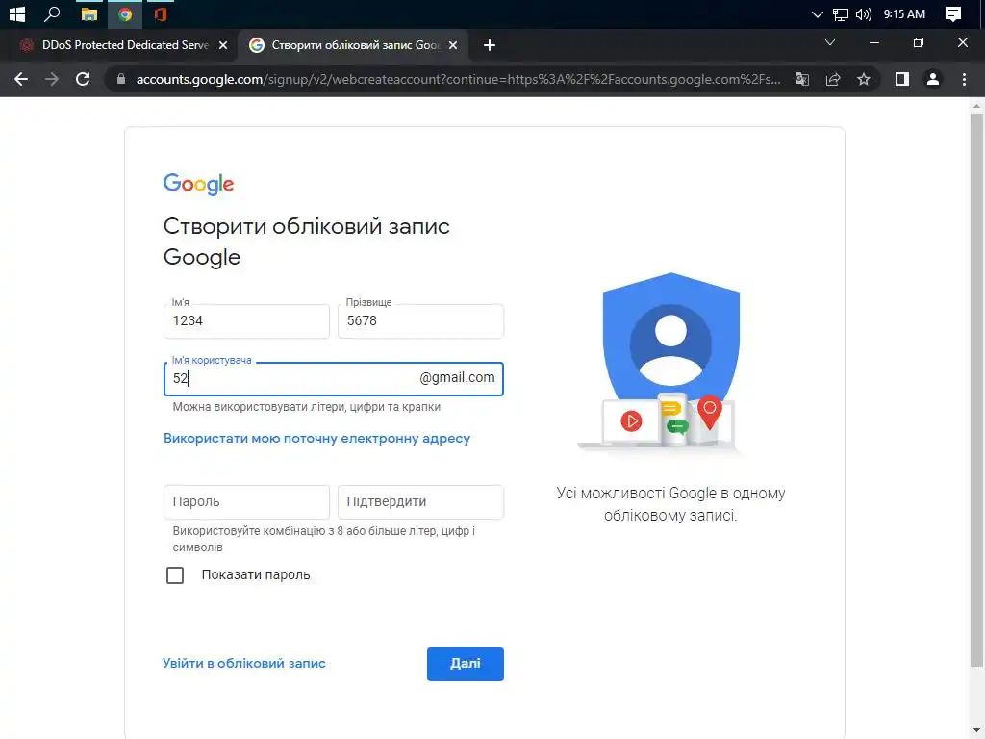Image resolution: width=985 pixels, height=739 pixels.
Task: Click the page vertical scrollbar
Action: pos(976,390)
